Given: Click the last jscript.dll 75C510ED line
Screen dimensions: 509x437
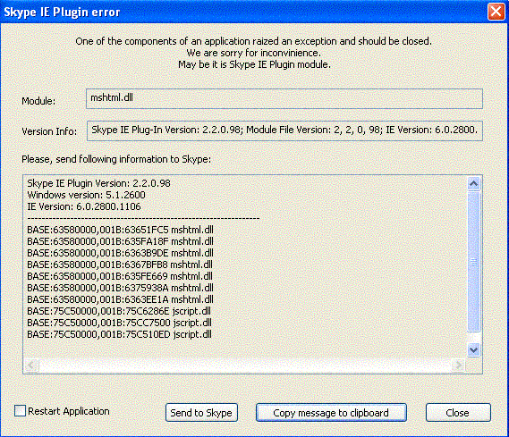Looking at the screenshot, I should tap(120, 334).
